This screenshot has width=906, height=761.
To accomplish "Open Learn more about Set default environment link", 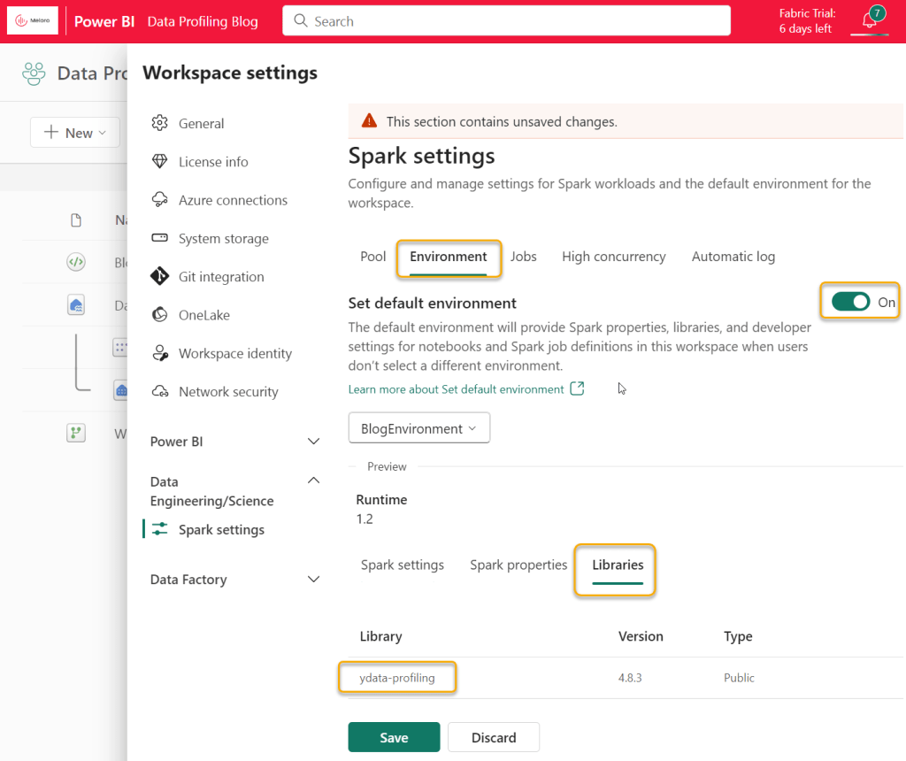I will (457, 389).
